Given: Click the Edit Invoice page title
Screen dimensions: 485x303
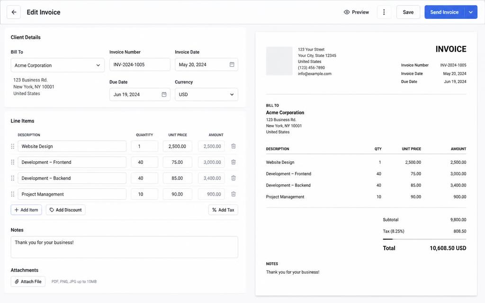Looking at the screenshot, I should click(44, 12).
